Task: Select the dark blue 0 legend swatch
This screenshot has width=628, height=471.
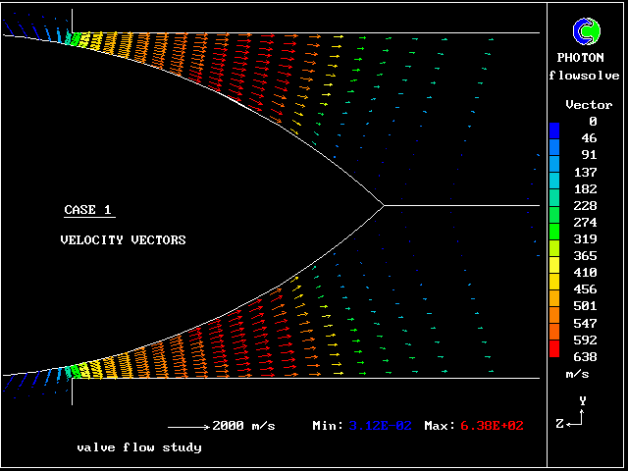Action: (554, 130)
